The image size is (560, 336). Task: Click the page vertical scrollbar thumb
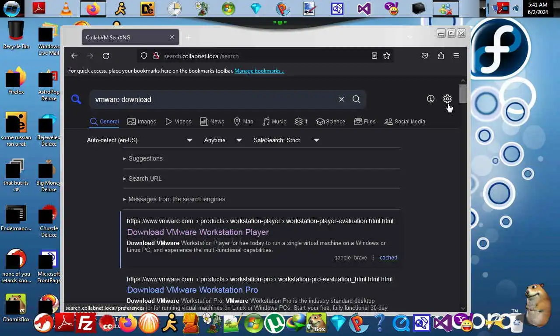coord(463,94)
